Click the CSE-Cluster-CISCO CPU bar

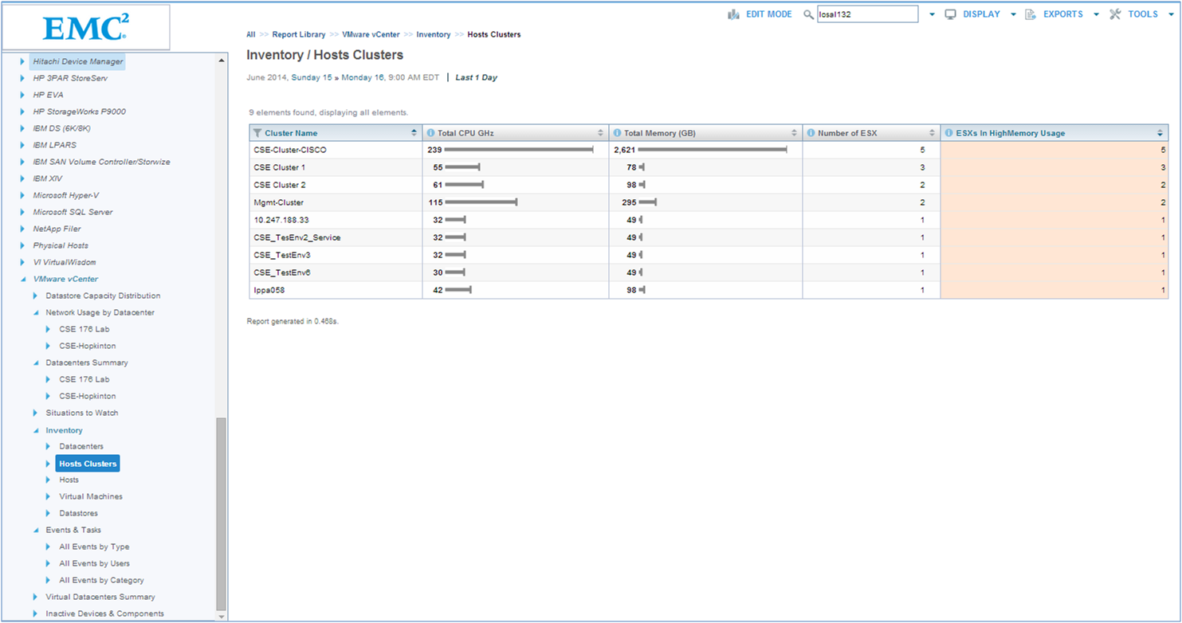pos(519,150)
